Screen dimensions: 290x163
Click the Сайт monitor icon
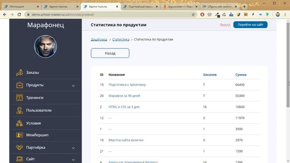tap(19, 159)
